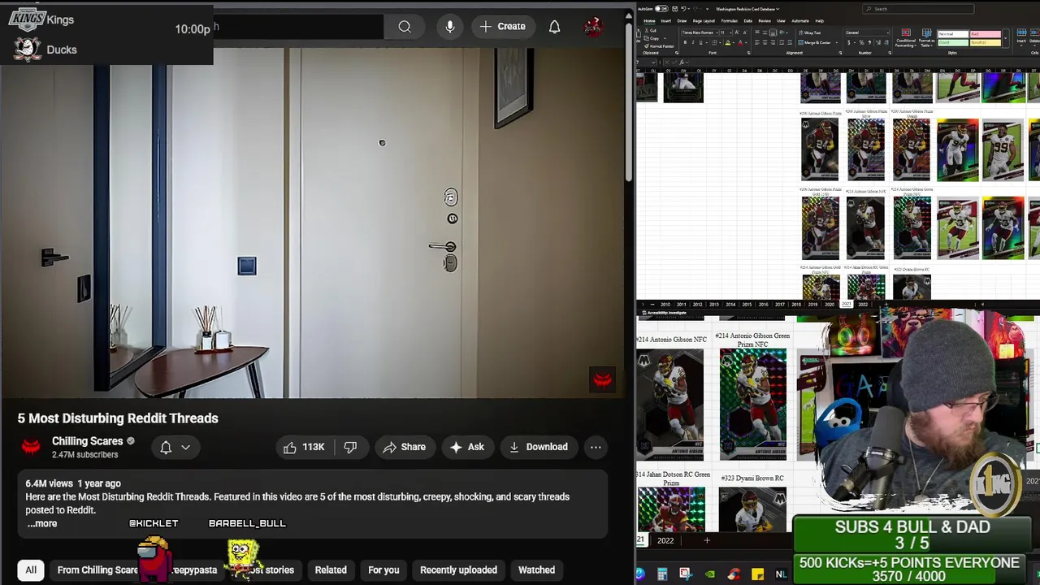Click #214 Antonio Gibson Green Prizm card image
This screenshot has height=585, width=1040.
[752, 404]
